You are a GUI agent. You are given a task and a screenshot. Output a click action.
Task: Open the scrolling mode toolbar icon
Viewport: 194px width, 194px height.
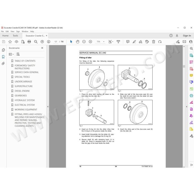[x=118, y=42]
